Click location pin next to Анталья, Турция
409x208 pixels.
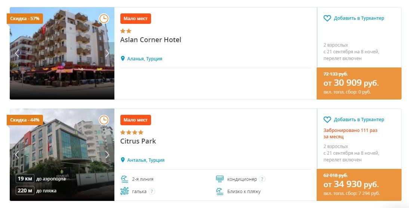[x=123, y=160]
